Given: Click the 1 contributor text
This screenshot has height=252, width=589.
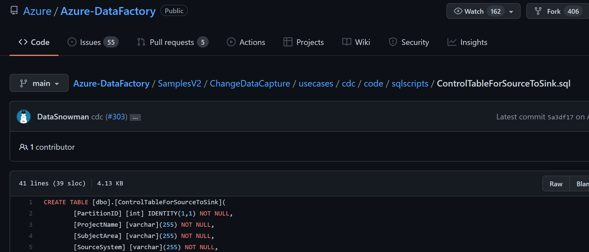Looking at the screenshot, I should tap(52, 147).
